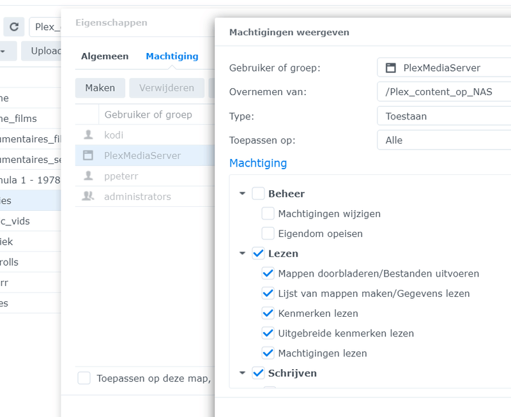Enable Machtigingen wijzigen checkbox
511x417 pixels.
(x=268, y=214)
